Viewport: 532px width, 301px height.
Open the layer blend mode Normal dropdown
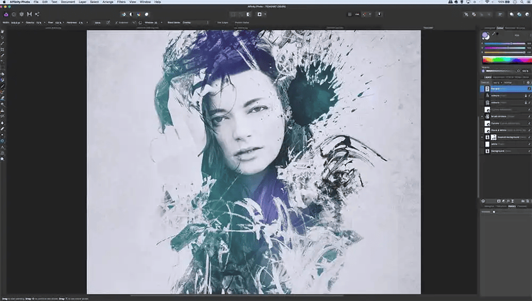tap(513, 83)
